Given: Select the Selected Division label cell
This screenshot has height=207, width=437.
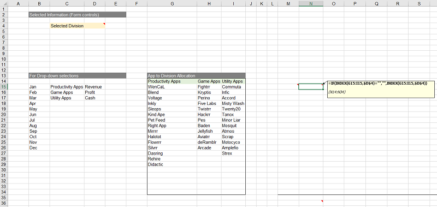Looking at the screenshot, I should click(67, 26).
